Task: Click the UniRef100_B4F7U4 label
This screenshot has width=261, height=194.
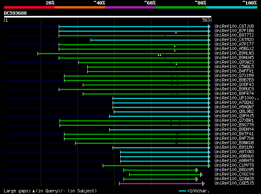Action: click(x=234, y=139)
